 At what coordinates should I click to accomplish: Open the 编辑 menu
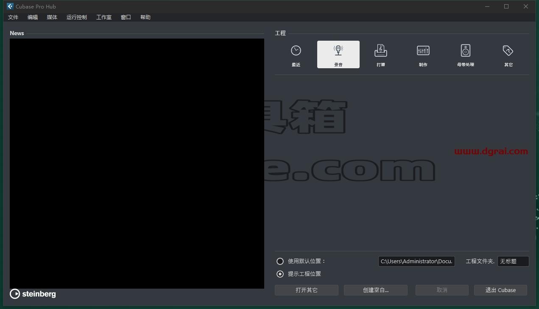click(33, 17)
